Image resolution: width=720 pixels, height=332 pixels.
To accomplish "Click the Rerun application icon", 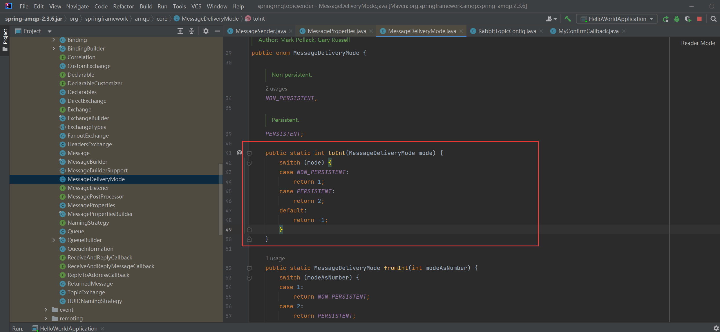I will pos(665,19).
